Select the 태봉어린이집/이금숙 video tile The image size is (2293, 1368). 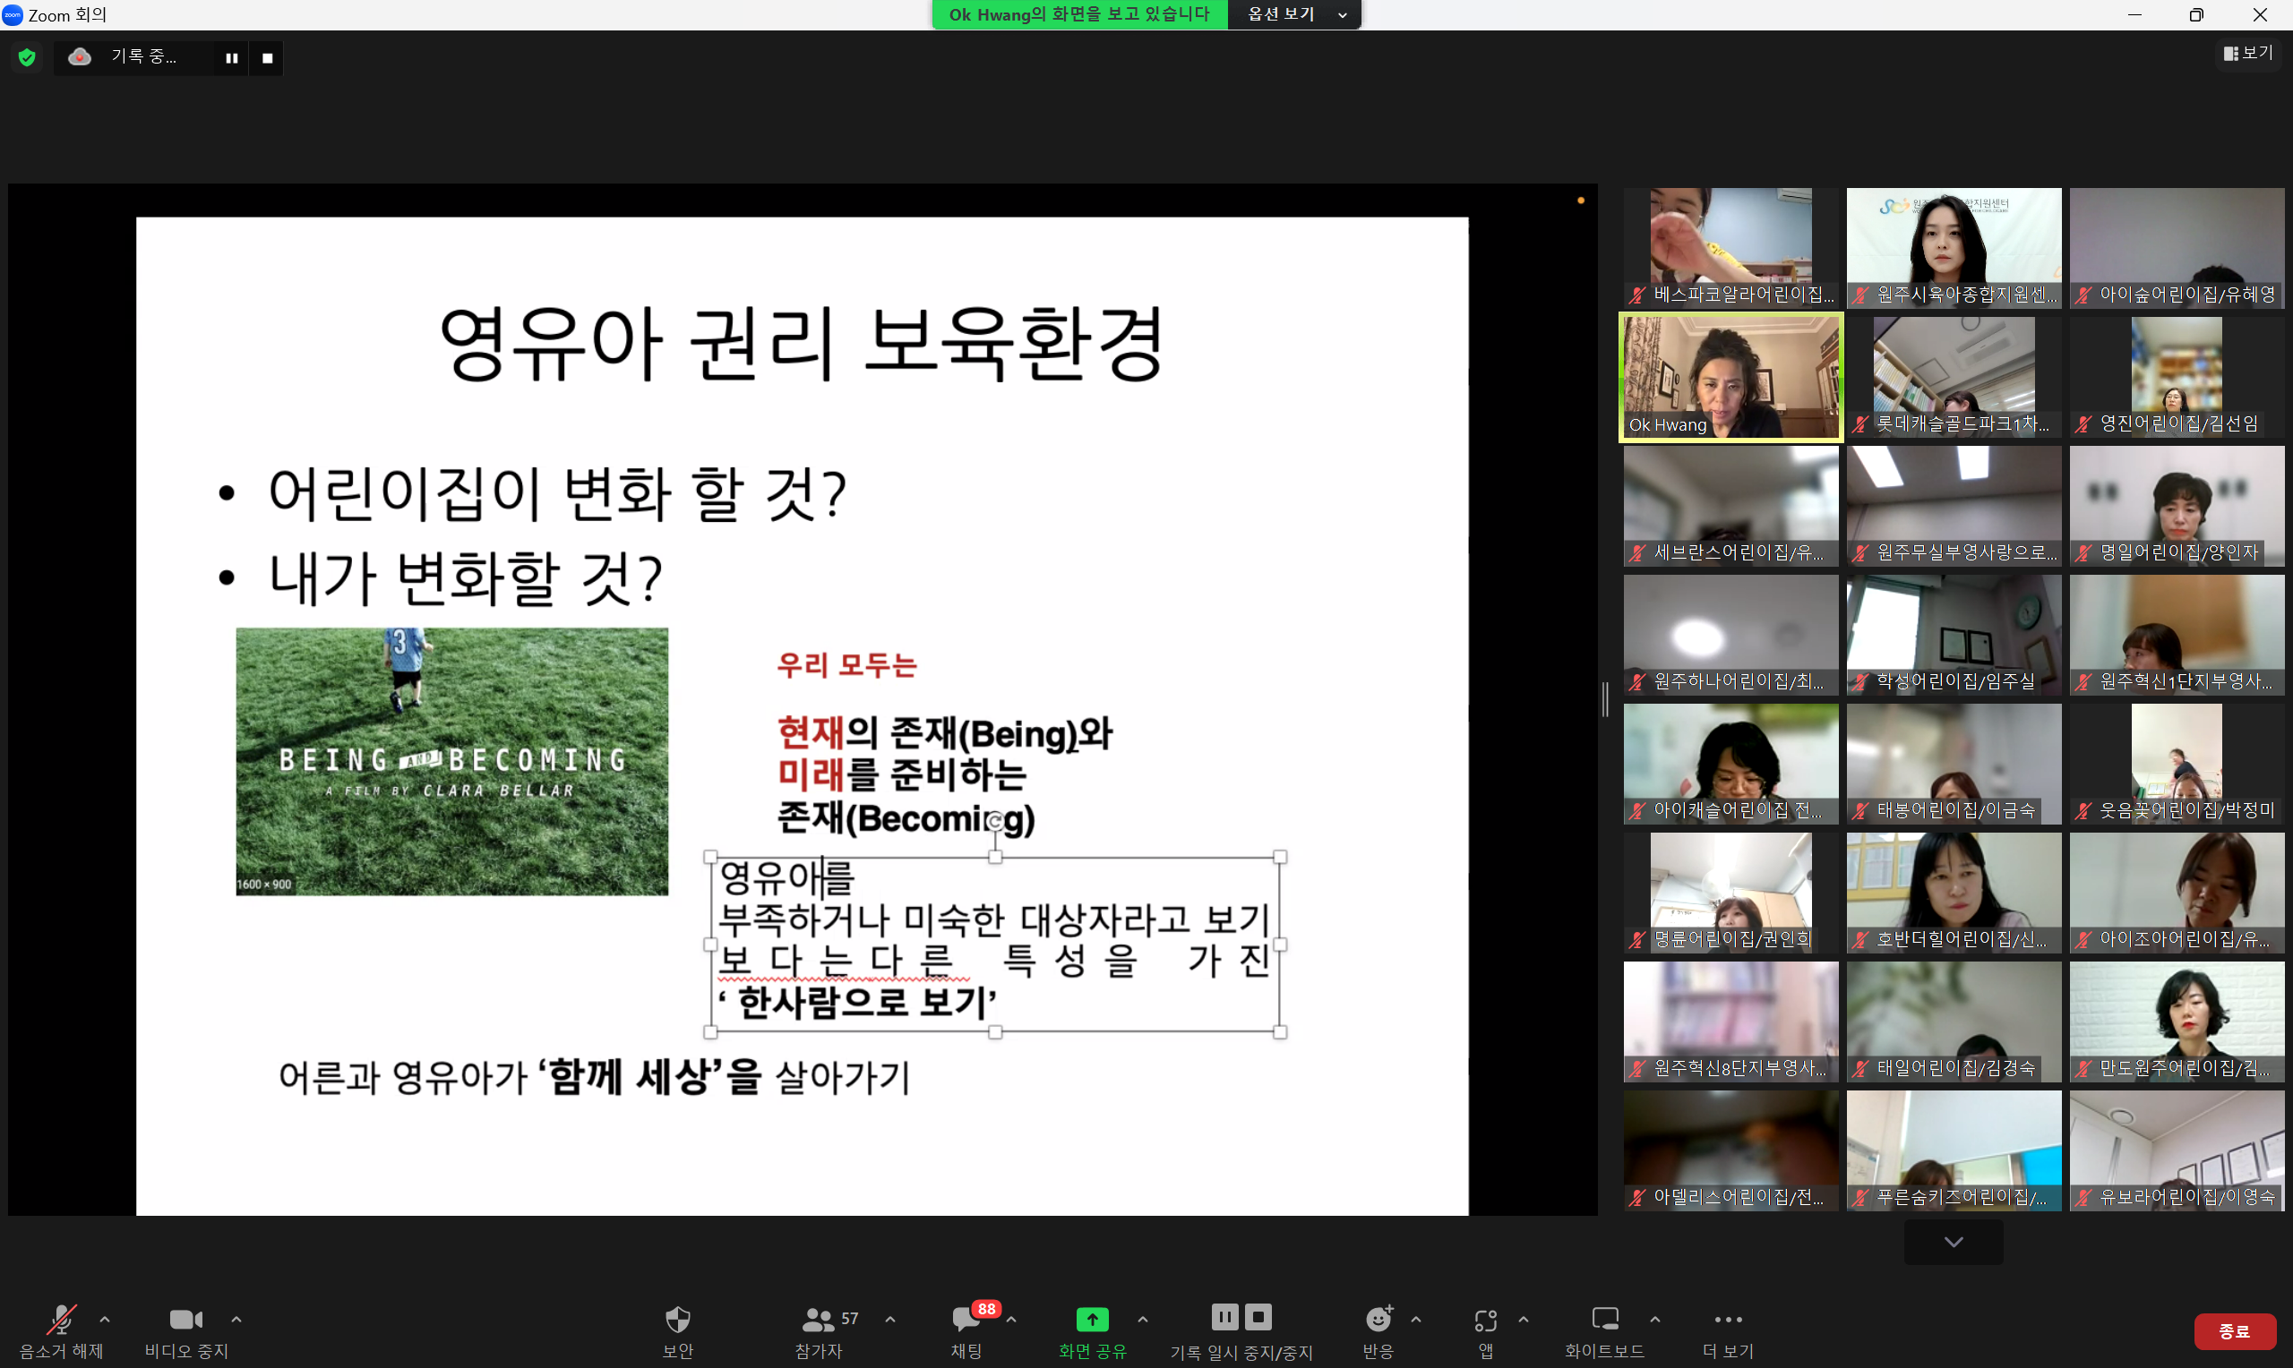[x=1953, y=765]
